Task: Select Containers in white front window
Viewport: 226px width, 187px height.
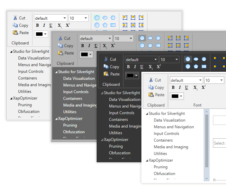Action: pos(163,140)
